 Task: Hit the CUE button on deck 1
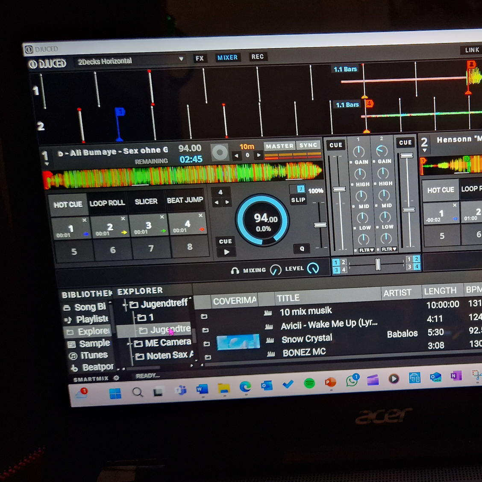(225, 241)
